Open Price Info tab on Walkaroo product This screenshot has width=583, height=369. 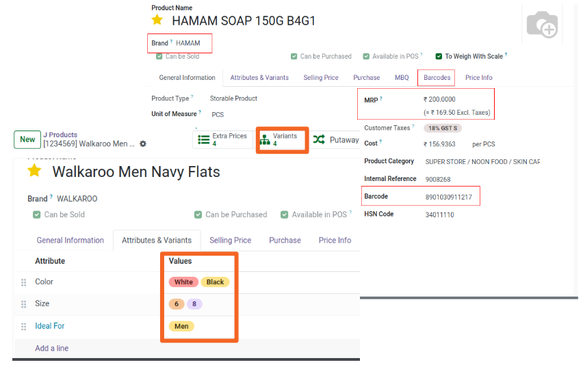[x=335, y=240]
